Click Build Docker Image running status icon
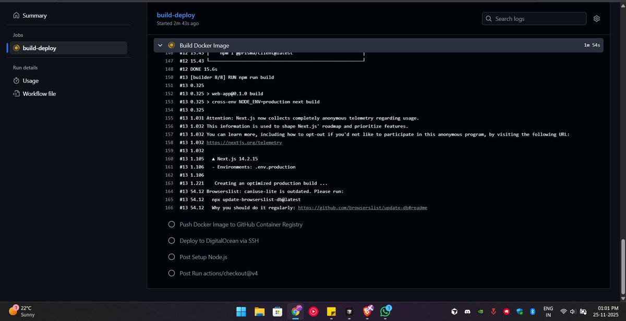 pos(171,45)
